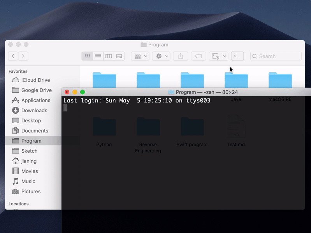The width and height of the screenshot is (311, 233).
Task: Click the Last login line in Terminal
Action: [x=137, y=101]
